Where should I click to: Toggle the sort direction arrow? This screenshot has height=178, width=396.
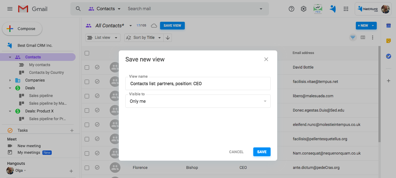(x=168, y=38)
